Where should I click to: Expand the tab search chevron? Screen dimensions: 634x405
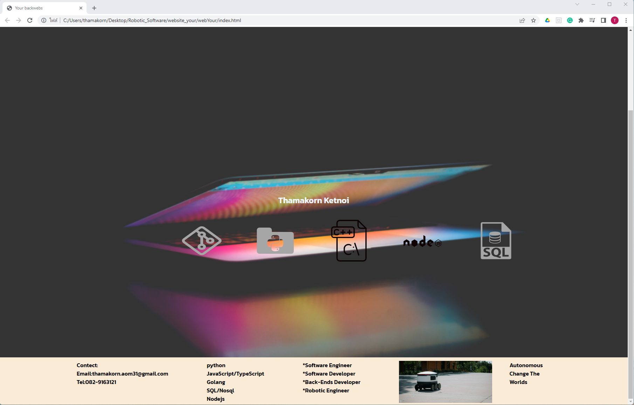pos(577,4)
